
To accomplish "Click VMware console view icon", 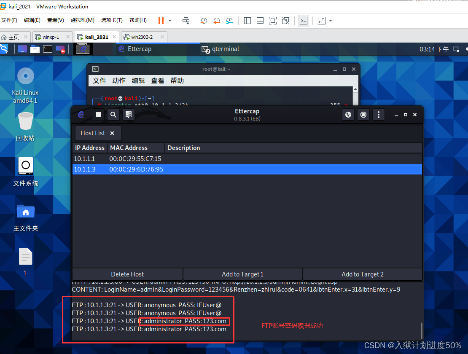I will (x=304, y=21).
